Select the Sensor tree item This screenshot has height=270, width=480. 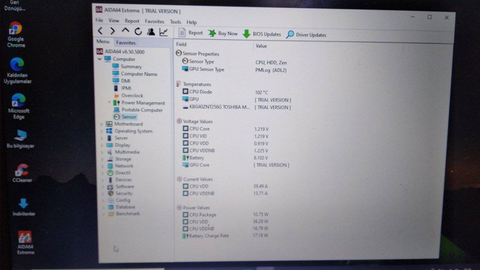[x=125, y=116]
